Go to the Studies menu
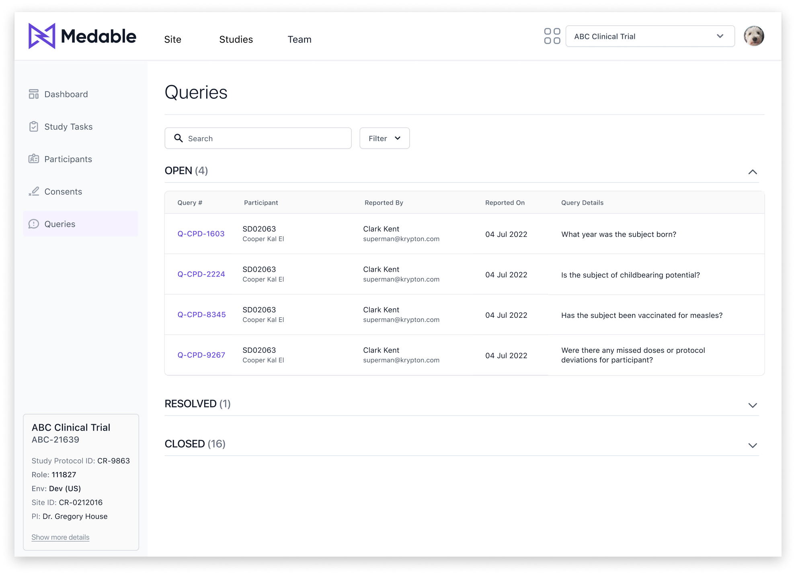Image resolution: width=796 pixels, height=574 pixels. (236, 39)
